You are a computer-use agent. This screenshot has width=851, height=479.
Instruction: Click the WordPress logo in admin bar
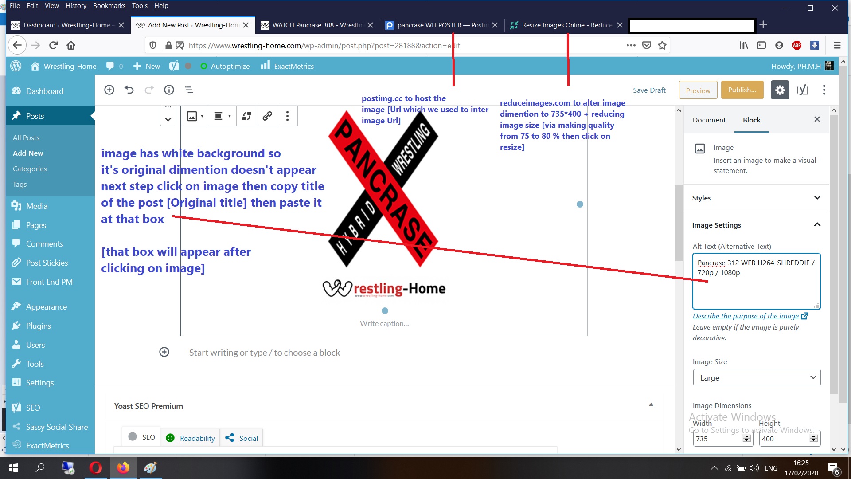click(16, 66)
